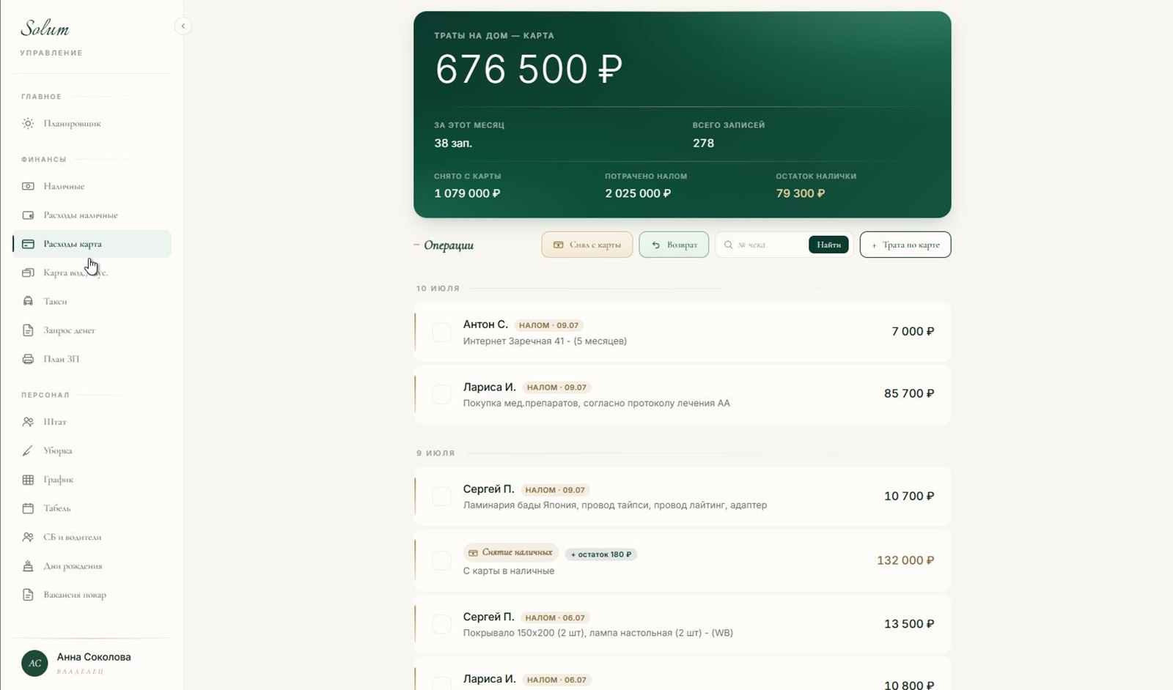Focus the № чека search field
This screenshot has height=690, width=1173.
[770, 245]
